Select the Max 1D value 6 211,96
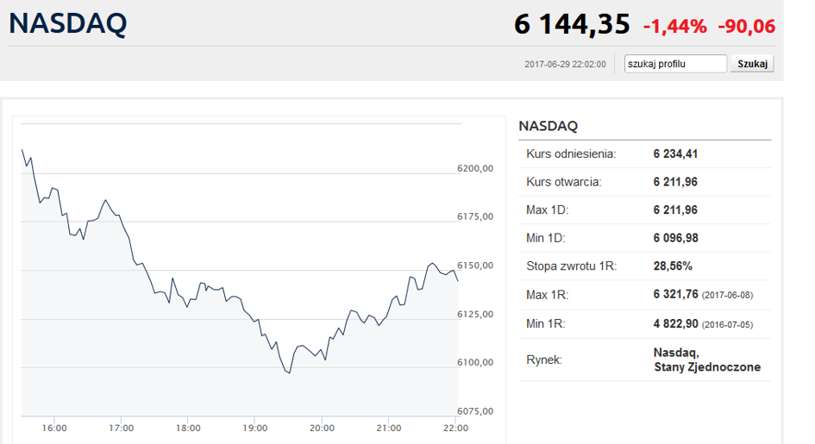Image resolution: width=815 pixels, height=444 pixels. coord(675,209)
